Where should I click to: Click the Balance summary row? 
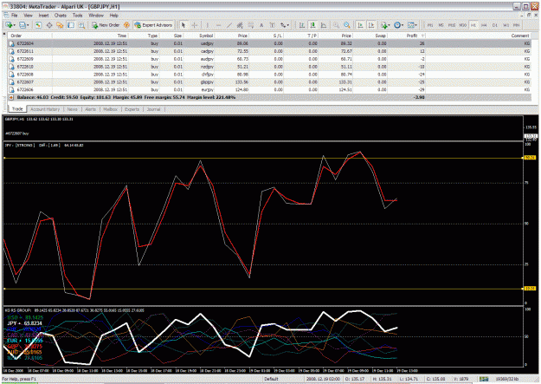click(x=269, y=97)
